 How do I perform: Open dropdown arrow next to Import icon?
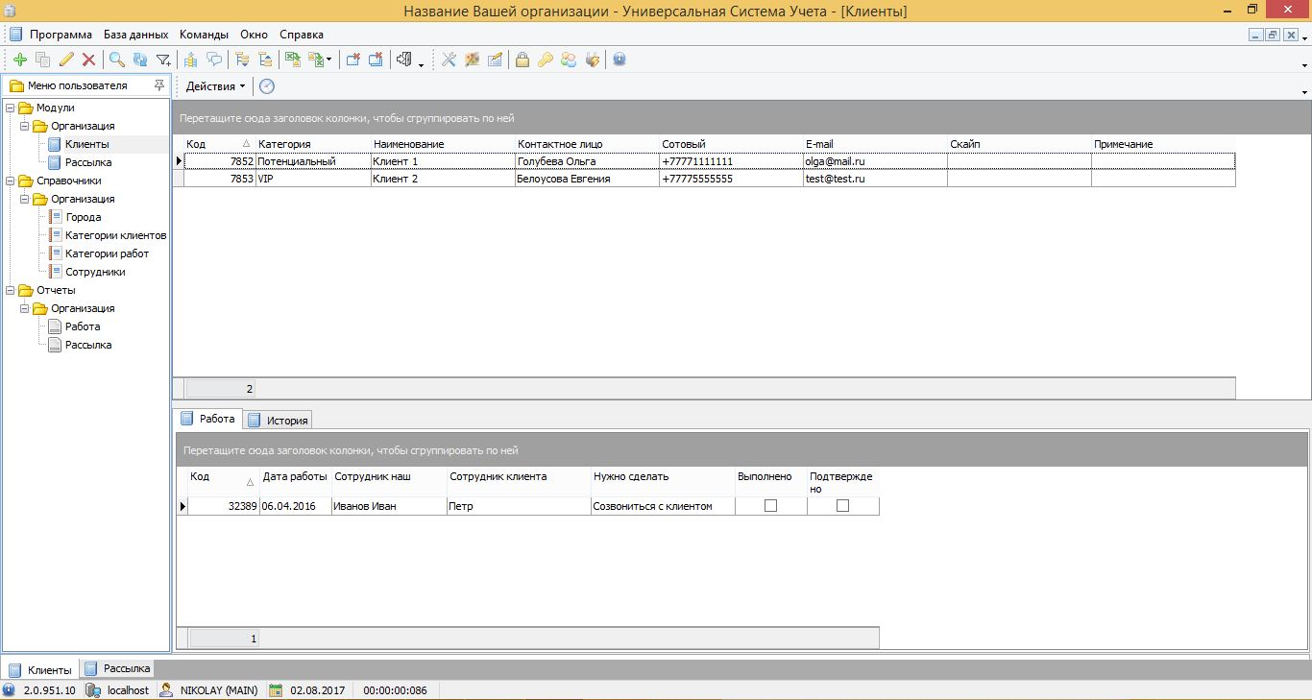(329, 60)
